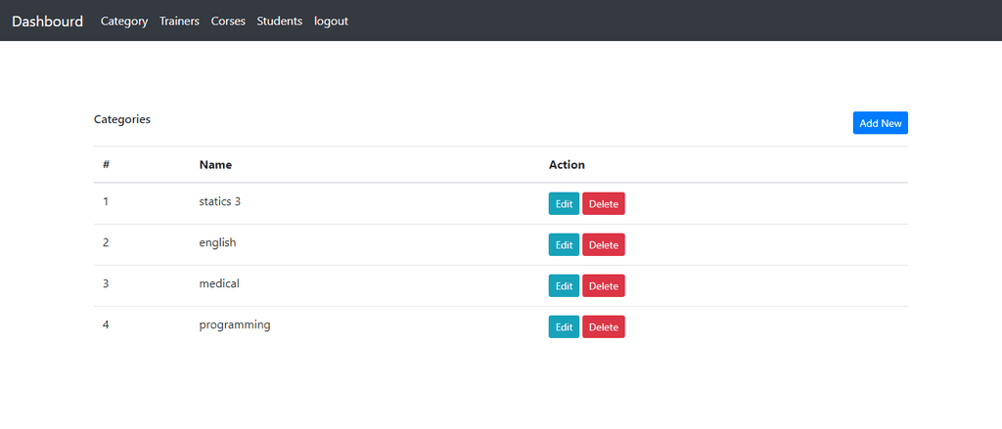Screen dimensions: 1002x429
Task: Edit the medical category
Action: (564, 286)
